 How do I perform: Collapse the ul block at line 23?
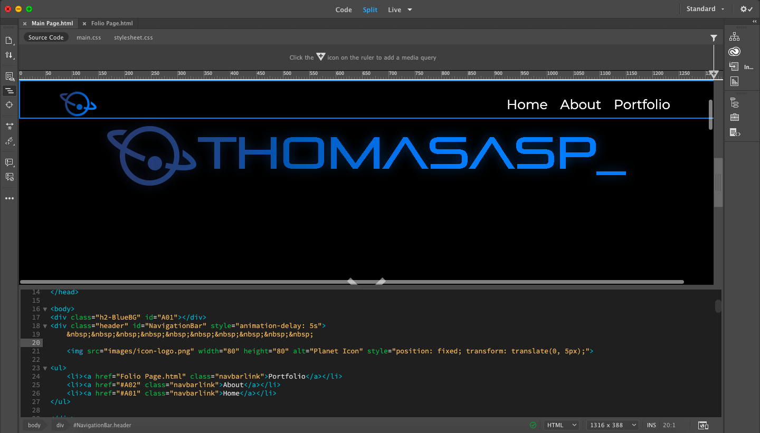(45, 368)
